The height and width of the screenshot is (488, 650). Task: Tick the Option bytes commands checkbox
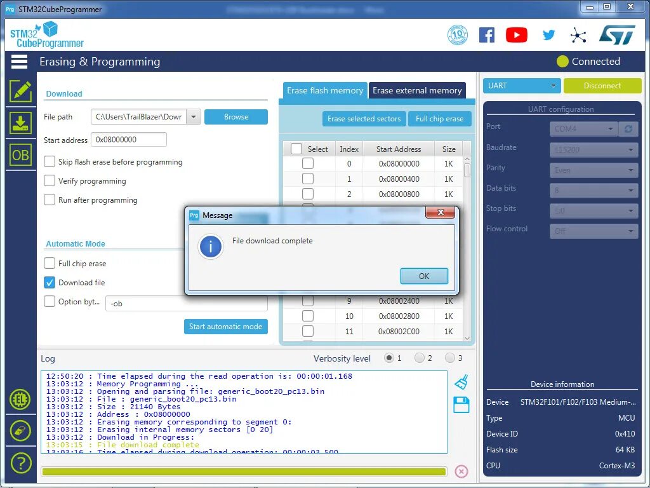click(x=50, y=301)
